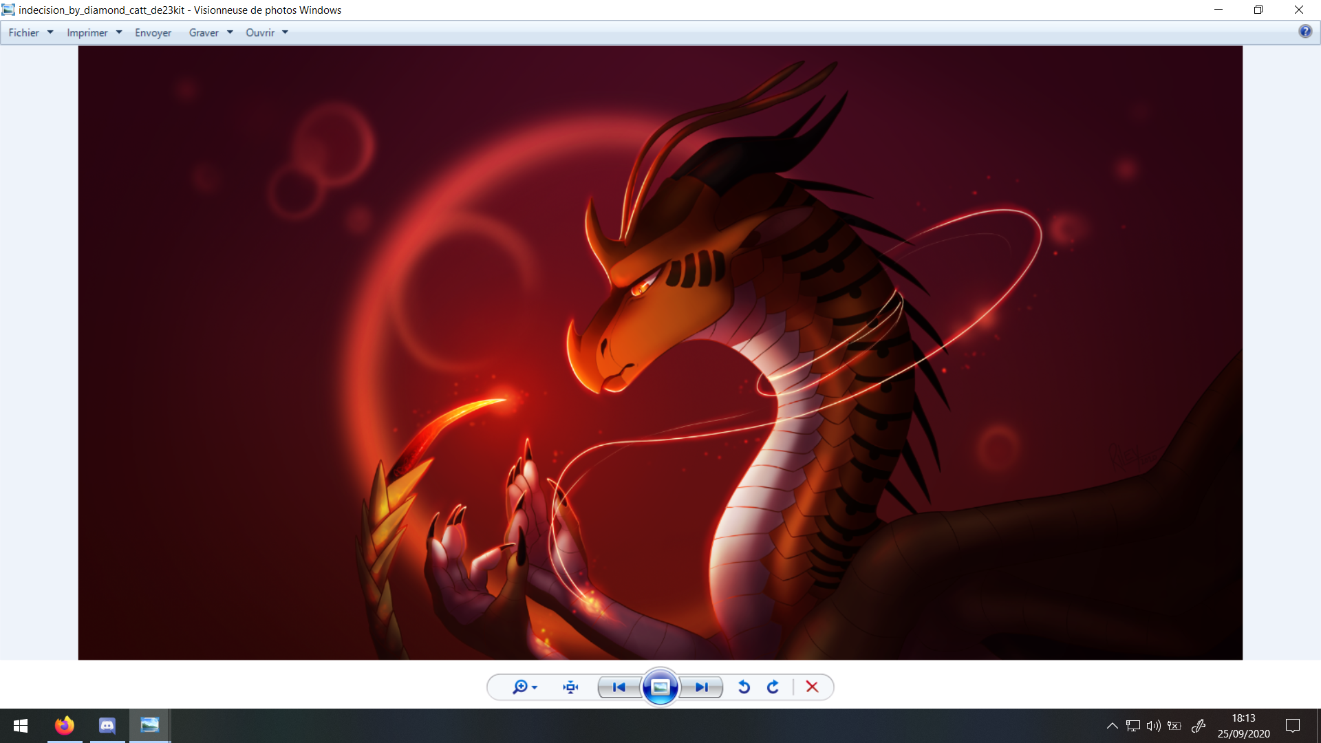
Task: Click the fit-to-window actual size icon
Action: click(x=570, y=687)
